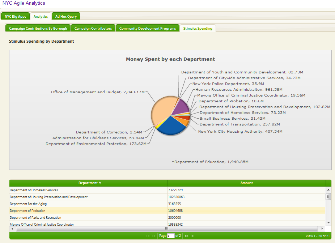Select Department of Parks and Recreation row
Image resolution: width=335 pixels, height=243 pixels.
coord(167,217)
